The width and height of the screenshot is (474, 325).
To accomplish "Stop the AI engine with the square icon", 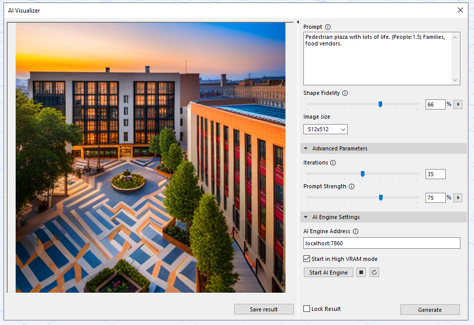I will 361,273.
